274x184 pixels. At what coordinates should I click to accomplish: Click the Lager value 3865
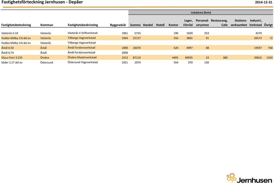190,38
